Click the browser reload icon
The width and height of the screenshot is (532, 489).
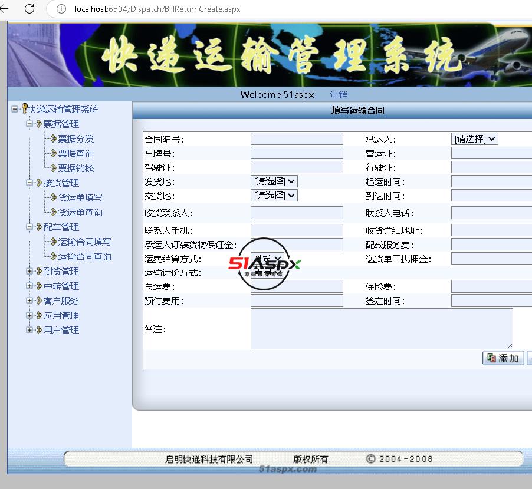click(x=29, y=9)
